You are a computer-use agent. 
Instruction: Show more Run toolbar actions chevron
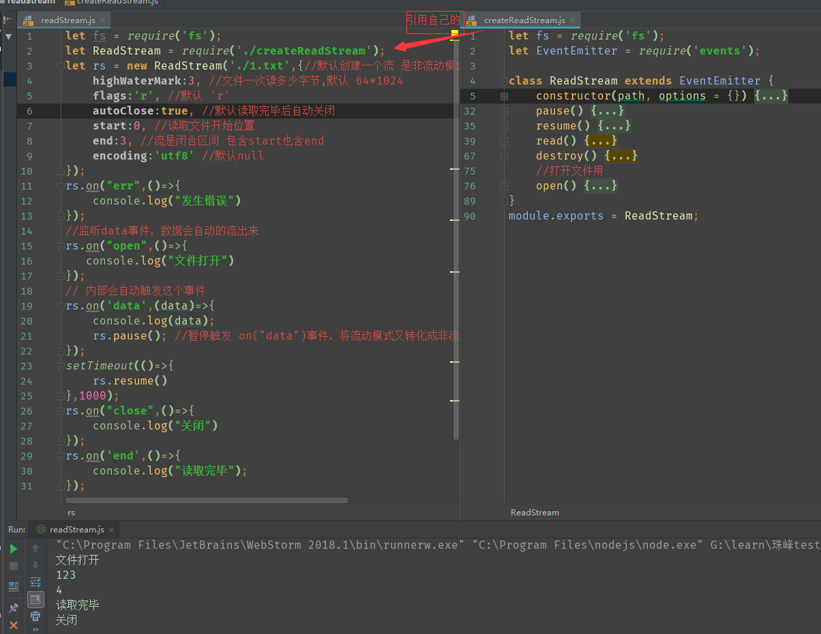tap(35, 629)
